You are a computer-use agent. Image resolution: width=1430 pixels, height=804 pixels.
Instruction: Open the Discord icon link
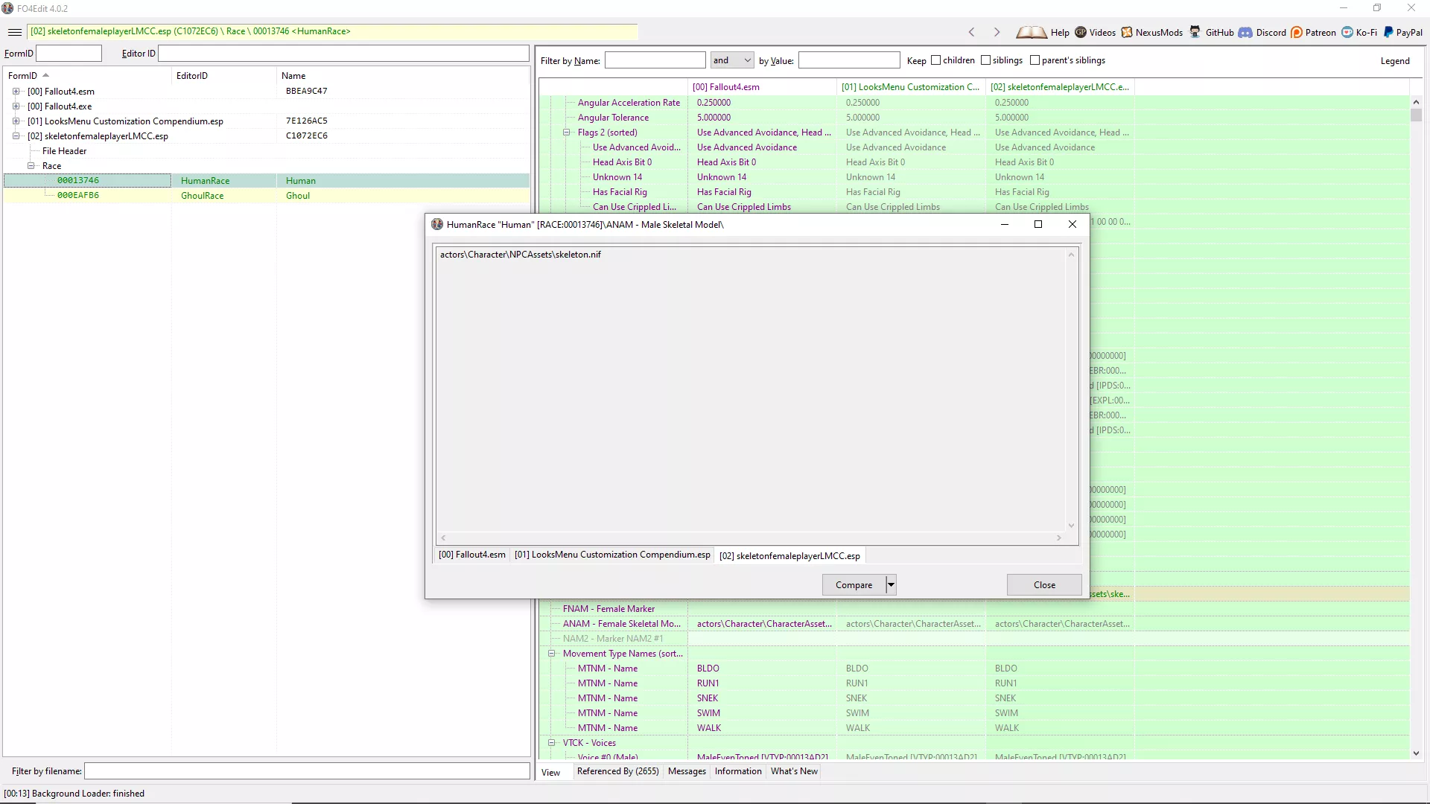[1245, 32]
